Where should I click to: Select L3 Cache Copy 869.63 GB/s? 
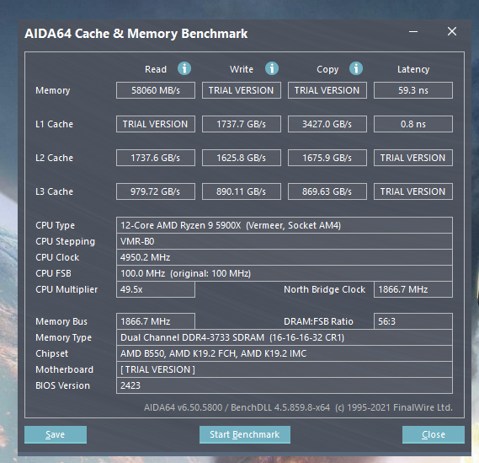click(x=327, y=191)
